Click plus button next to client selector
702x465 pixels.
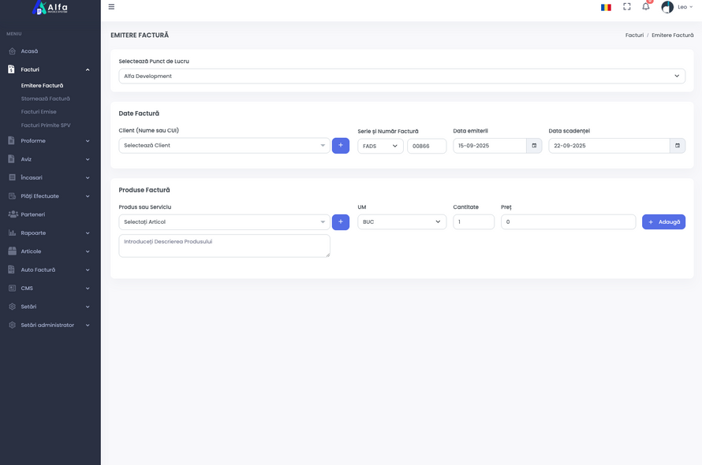click(x=341, y=146)
